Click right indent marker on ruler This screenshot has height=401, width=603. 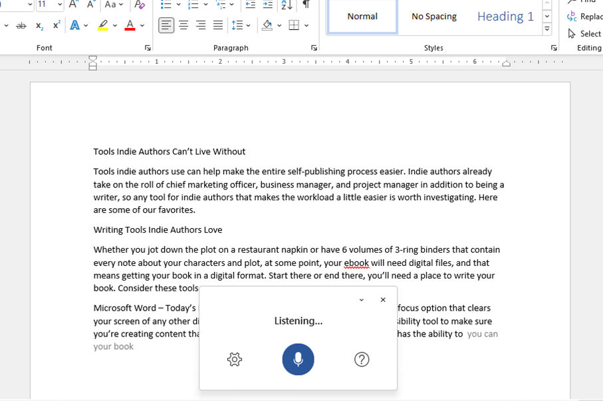tap(507, 63)
